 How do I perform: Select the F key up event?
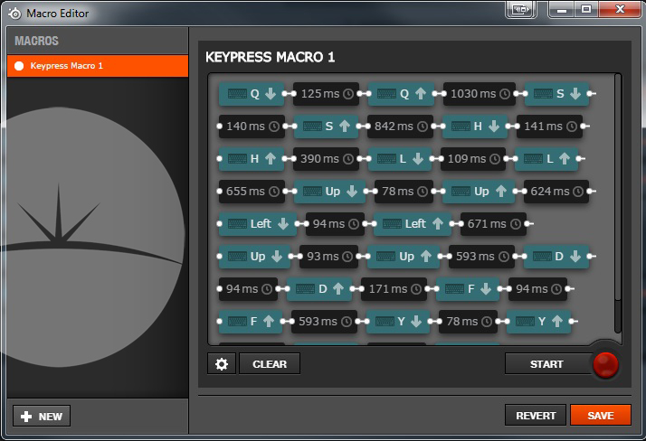click(x=251, y=322)
